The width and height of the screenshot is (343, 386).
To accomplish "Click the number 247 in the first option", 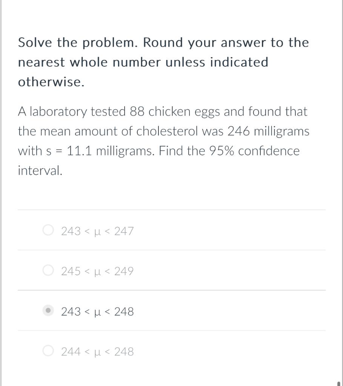I will tap(124, 231).
